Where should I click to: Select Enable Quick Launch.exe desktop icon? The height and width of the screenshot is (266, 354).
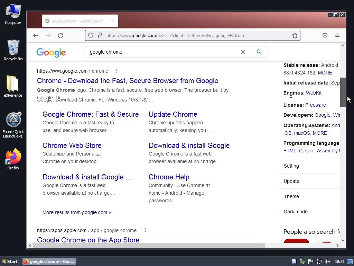pos(13,125)
